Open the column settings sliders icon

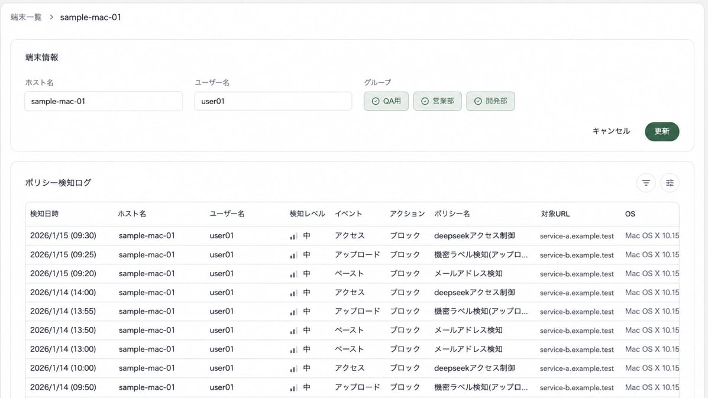coord(670,183)
